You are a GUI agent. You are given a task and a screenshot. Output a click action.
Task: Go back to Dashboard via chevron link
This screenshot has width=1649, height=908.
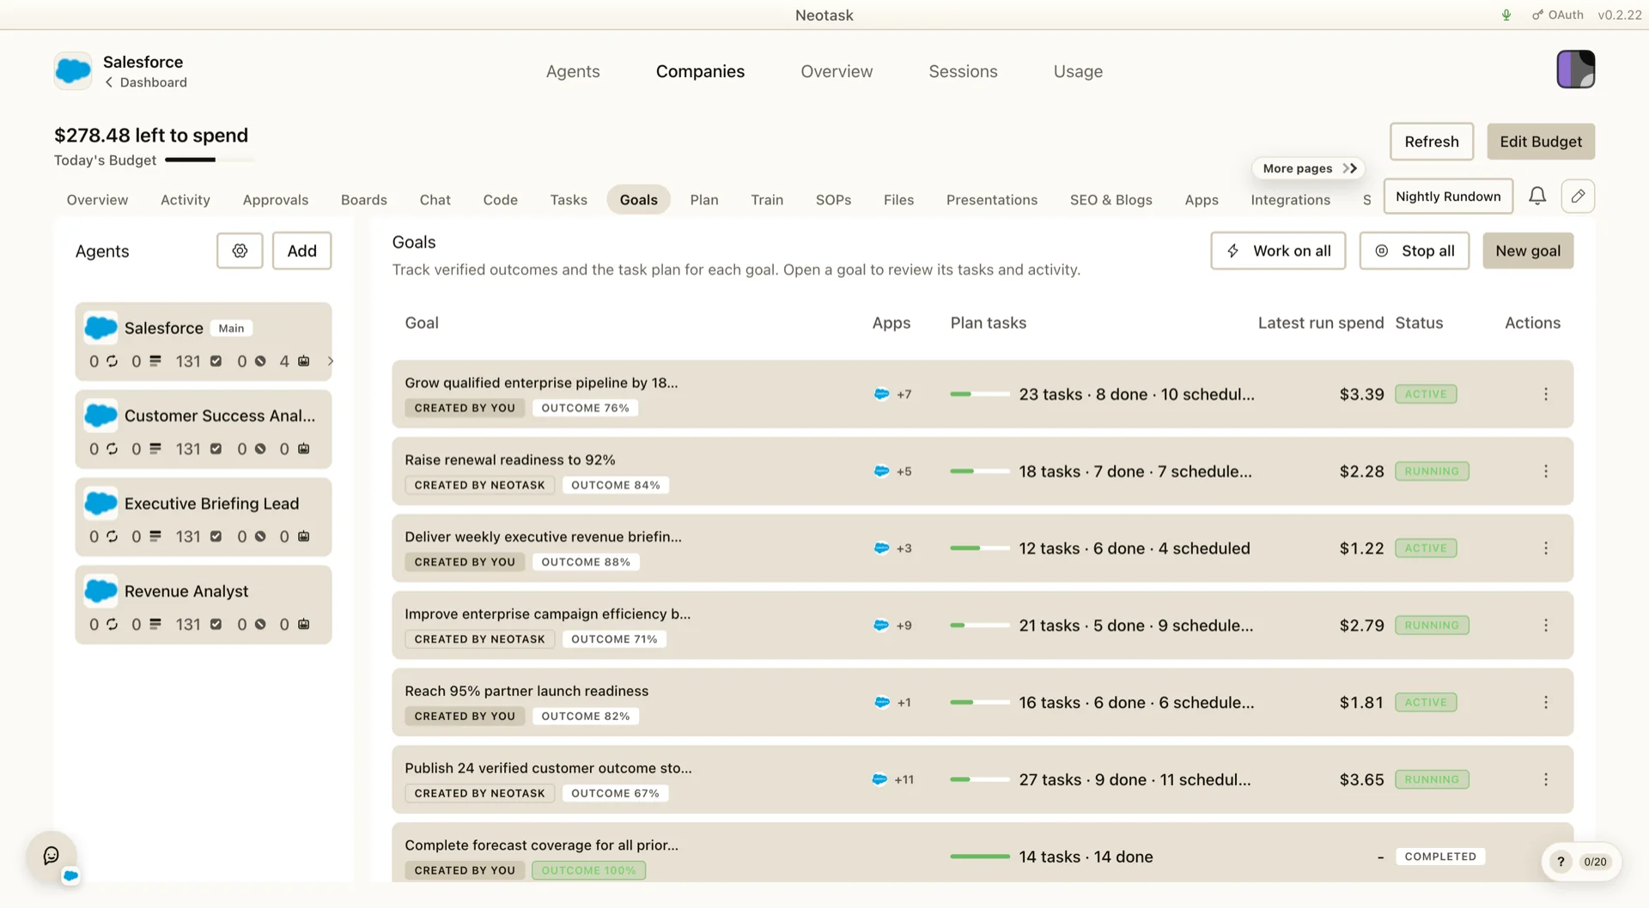point(145,82)
